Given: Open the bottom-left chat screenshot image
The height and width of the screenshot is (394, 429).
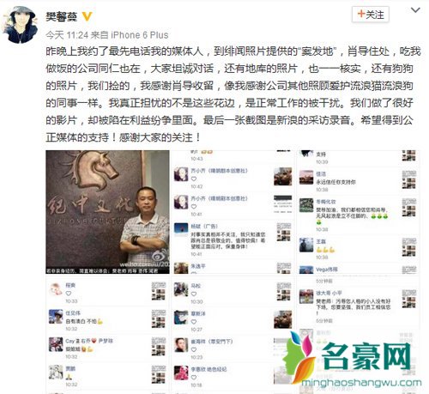Looking at the screenshot, I should point(107,335).
